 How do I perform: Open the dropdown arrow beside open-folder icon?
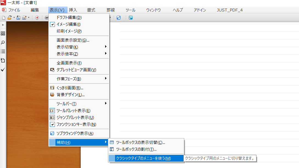click(x=14, y=18)
